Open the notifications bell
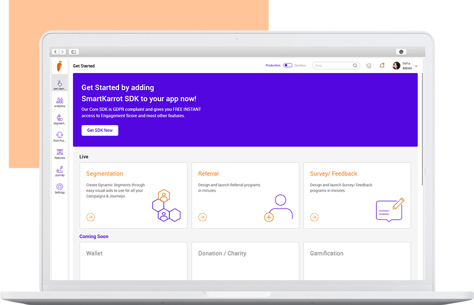 coord(382,65)
